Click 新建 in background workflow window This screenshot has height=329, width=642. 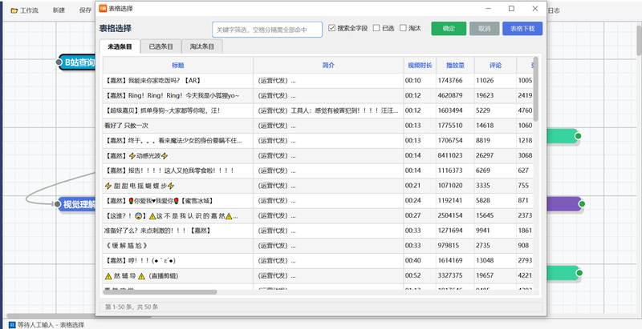59,10
